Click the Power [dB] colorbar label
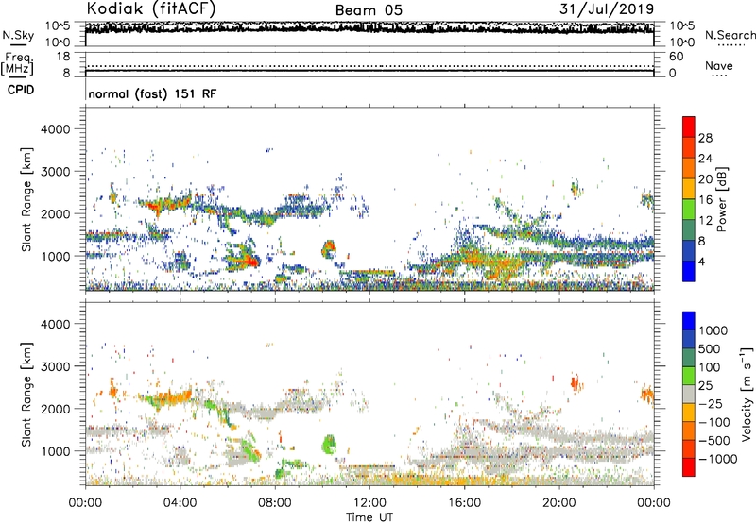This screenshot has width=756, height=523. (721, 199)
